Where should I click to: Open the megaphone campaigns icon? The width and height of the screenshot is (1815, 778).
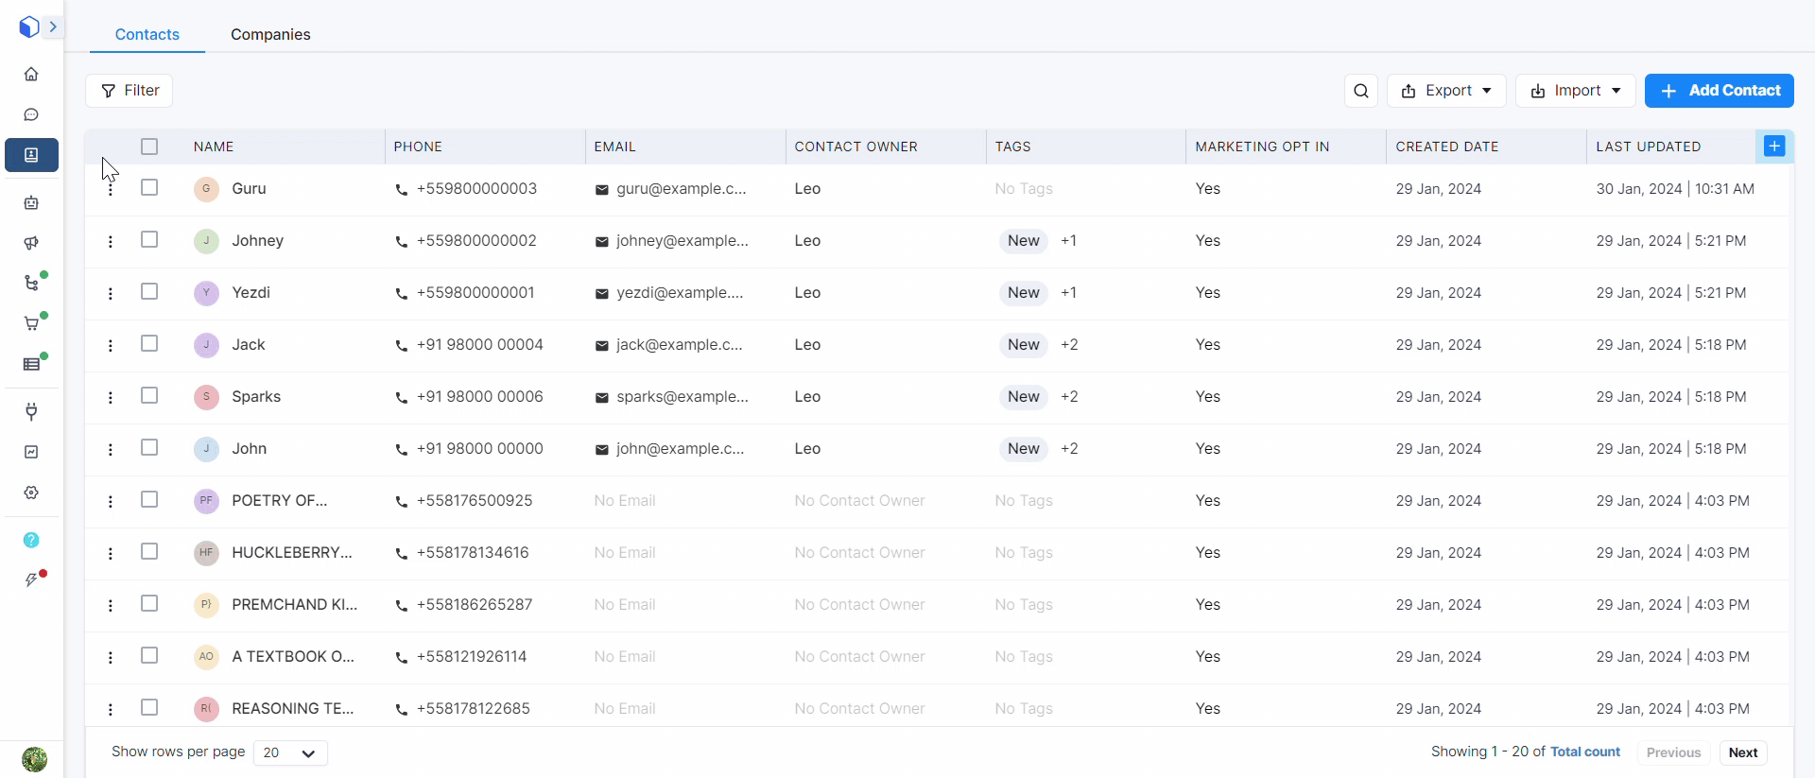[x=31, y=243]
